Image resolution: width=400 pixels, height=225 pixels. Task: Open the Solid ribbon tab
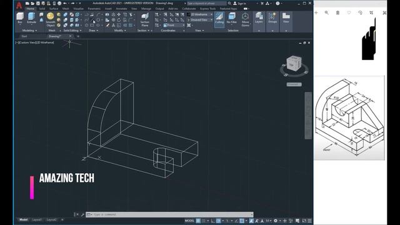(x=42, y=9)
